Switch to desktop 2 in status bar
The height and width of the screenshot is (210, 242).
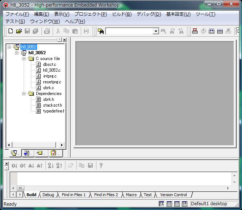(169, 204)
